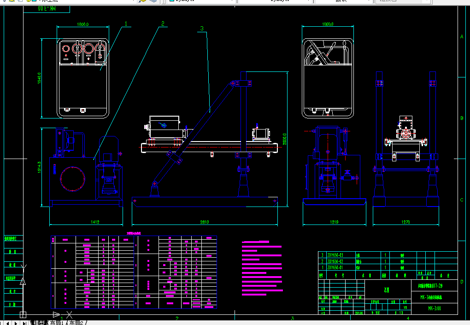Pick balloon number 3 leader label

(202, 29)
